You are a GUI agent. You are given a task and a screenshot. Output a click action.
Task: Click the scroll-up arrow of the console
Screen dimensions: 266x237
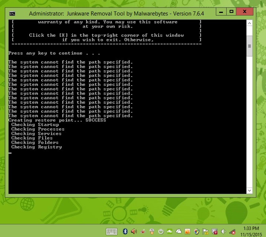(249, 23)
